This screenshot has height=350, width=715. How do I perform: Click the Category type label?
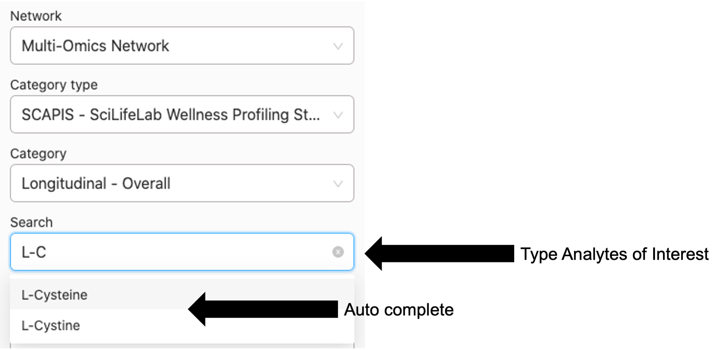point(54,85)
